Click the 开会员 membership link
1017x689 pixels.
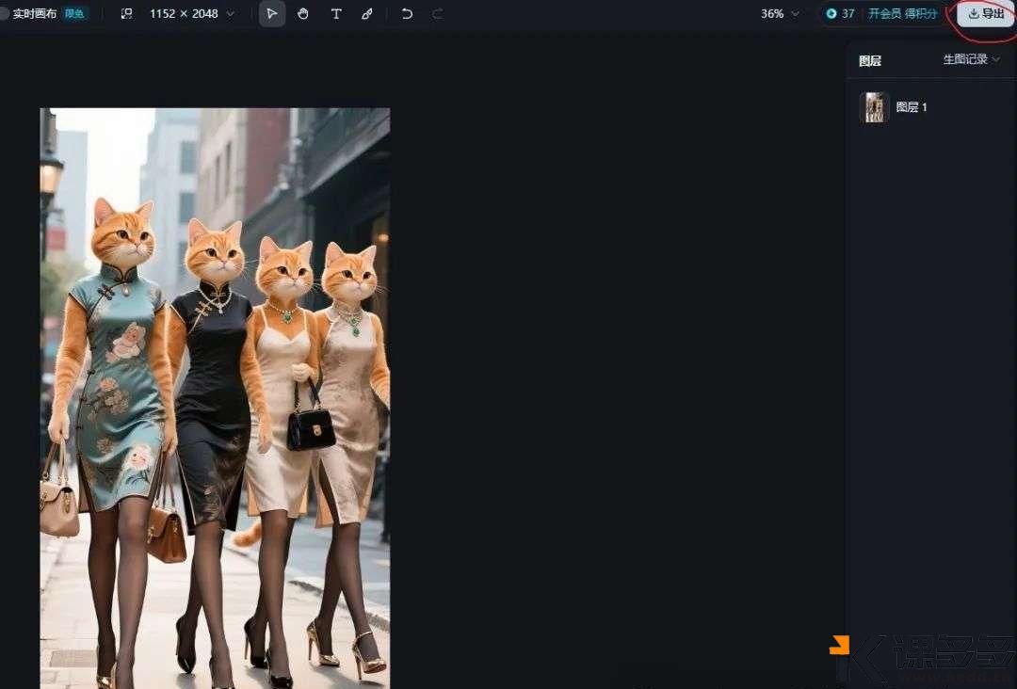[884, 14]
